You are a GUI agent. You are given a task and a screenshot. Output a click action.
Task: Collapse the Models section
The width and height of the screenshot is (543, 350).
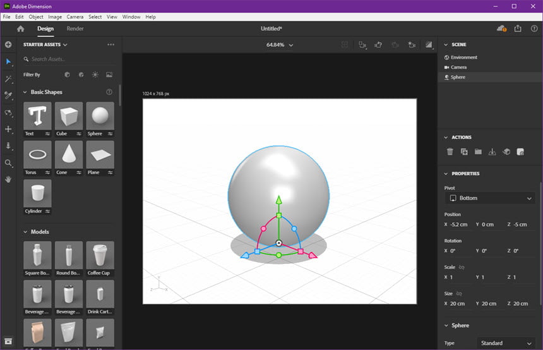[x=25, y=232]
